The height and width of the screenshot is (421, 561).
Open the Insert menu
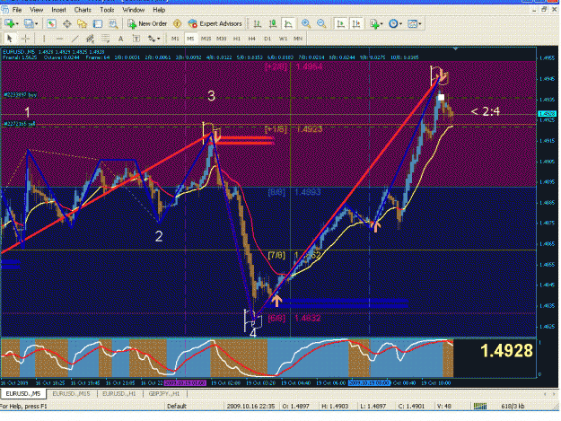(58, 10)
